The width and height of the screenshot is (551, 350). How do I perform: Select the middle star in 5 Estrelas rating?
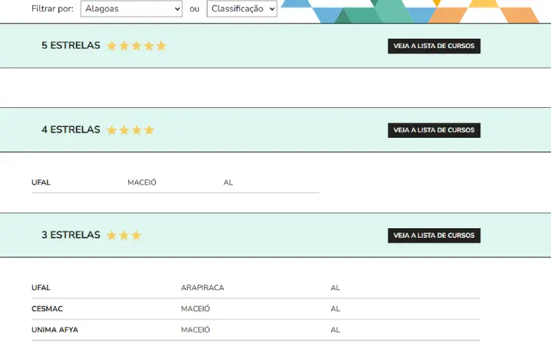[x=136, y=46]
